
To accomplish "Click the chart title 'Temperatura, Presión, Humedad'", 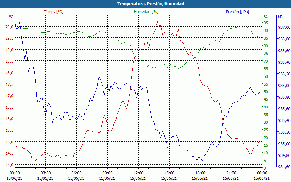I will click(151, 4).
